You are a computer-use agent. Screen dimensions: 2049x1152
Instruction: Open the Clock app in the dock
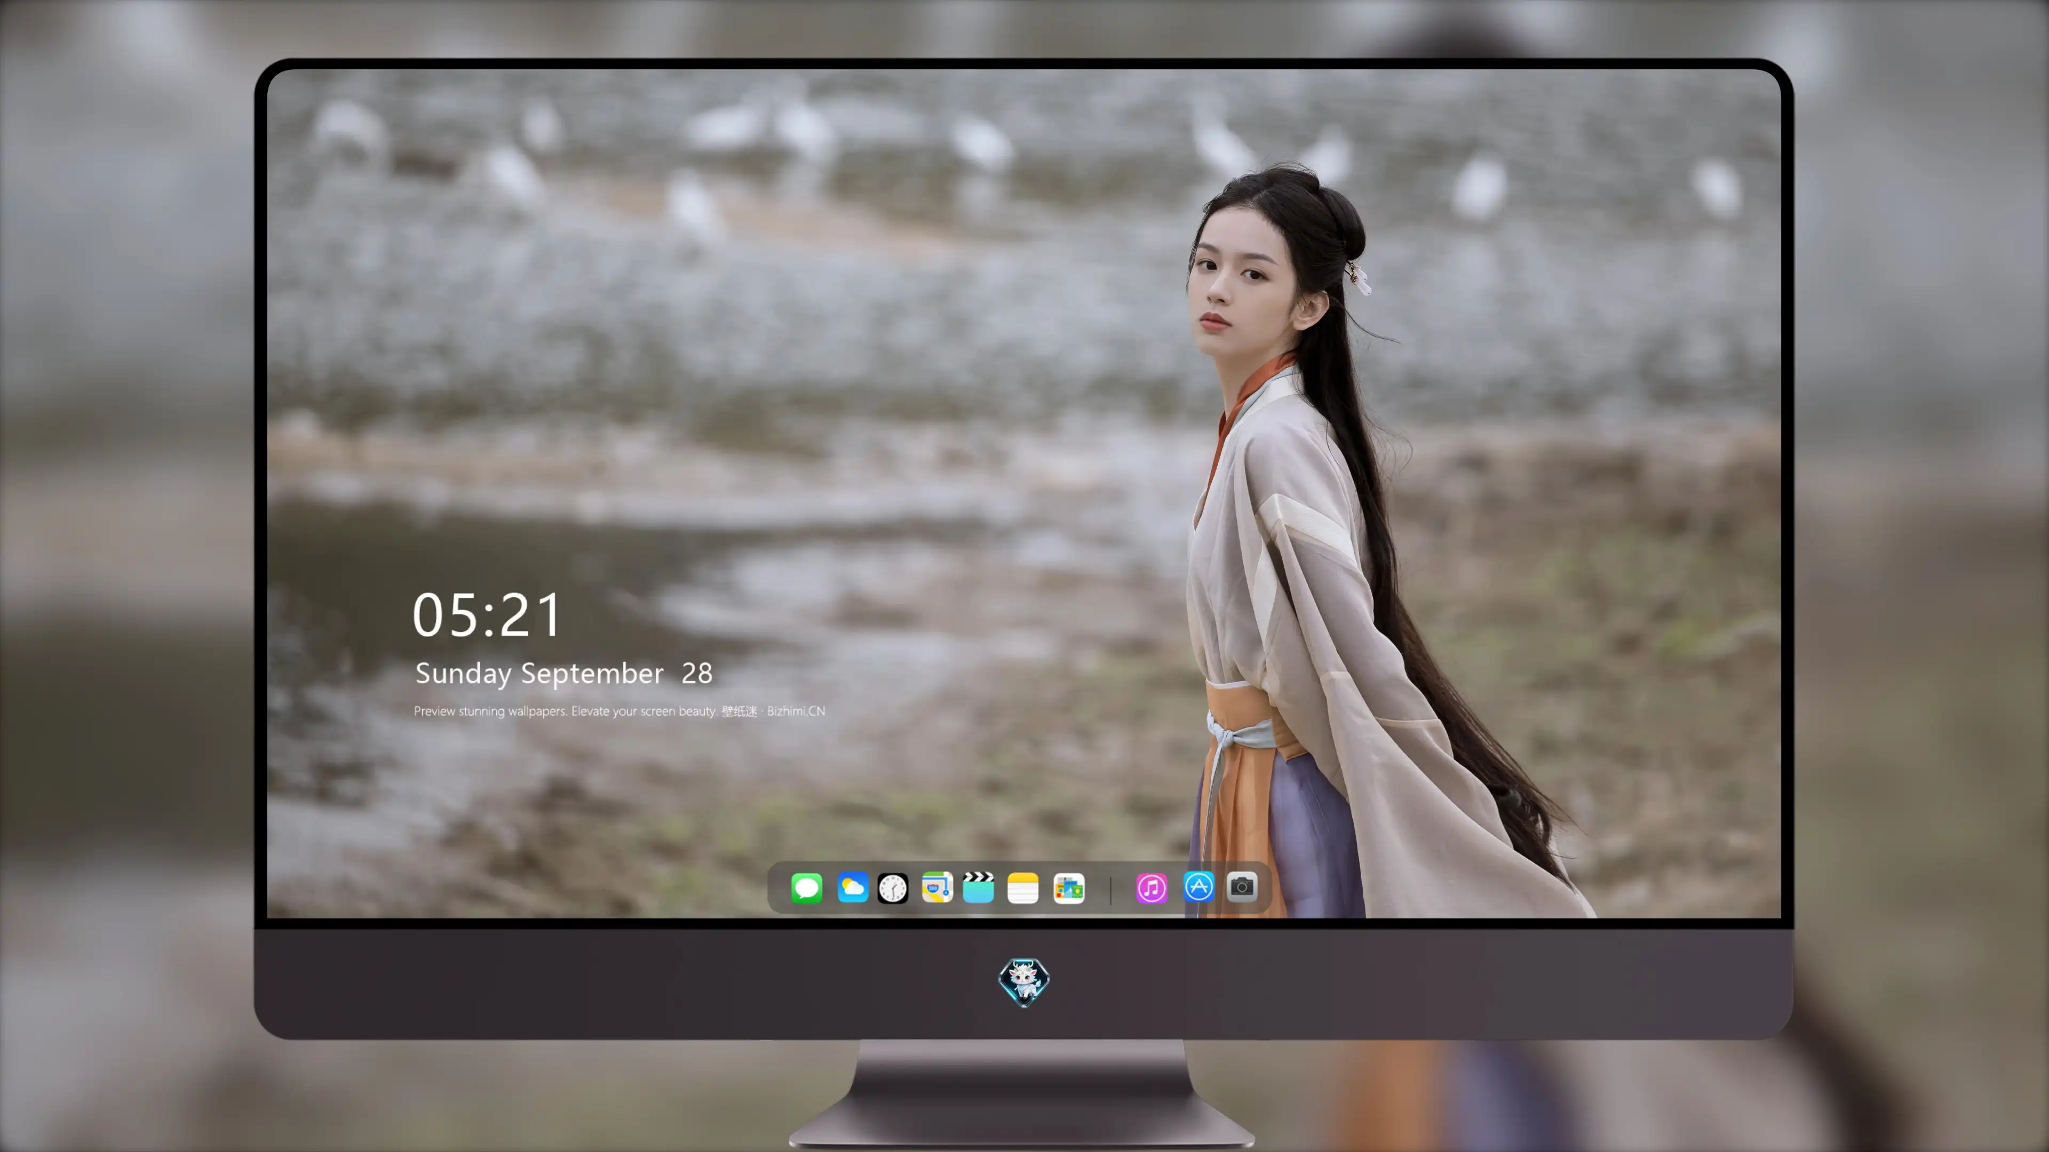coord(893,888)
